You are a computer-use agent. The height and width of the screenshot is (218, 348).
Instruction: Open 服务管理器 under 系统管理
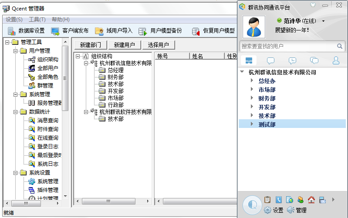[x=49, y=103]
